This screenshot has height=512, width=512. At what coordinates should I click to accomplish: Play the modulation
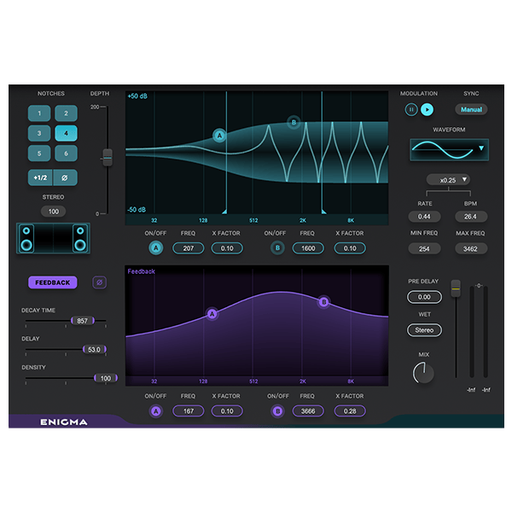[428, 110]
